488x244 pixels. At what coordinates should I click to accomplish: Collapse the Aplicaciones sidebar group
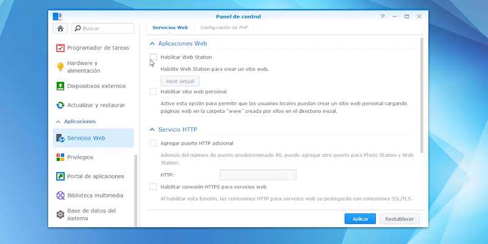tap(58, 121)
